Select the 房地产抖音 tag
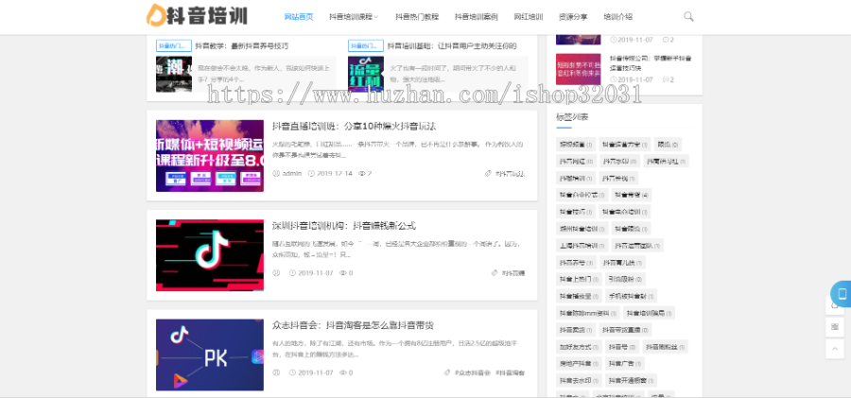Viewport: 851px width, 398px height. coord(579,363)
